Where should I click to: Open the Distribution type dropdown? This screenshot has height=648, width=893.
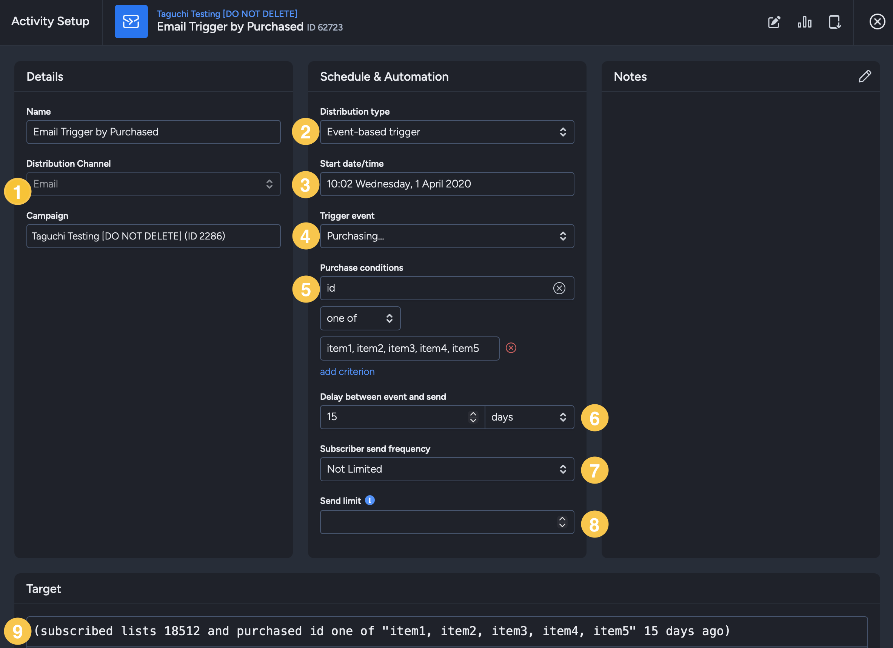447,132
